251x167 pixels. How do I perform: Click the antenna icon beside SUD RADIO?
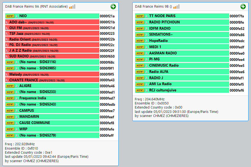(7, 56)
